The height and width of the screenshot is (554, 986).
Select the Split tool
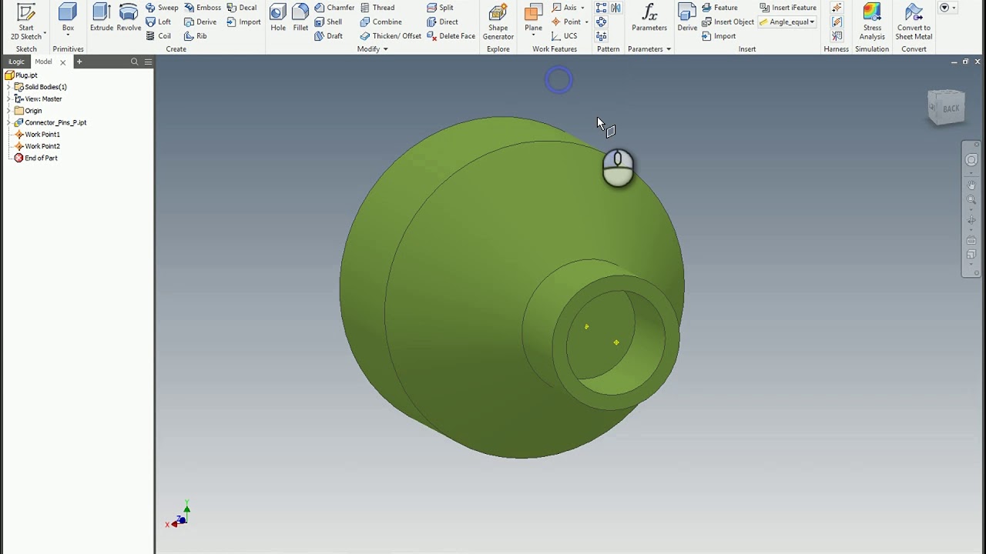440,8
